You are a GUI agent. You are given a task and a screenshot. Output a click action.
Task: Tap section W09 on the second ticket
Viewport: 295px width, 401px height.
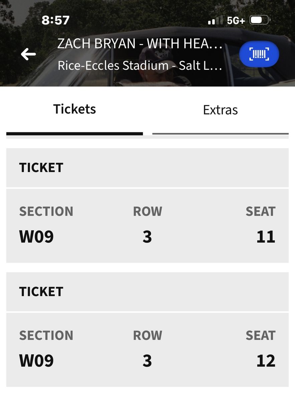[36, 361]
